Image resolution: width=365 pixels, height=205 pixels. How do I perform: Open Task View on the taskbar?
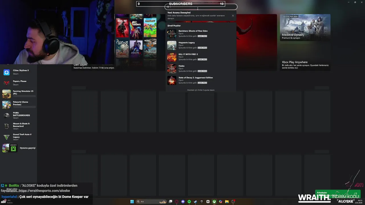pyautogui.click(x=171, y=202)
